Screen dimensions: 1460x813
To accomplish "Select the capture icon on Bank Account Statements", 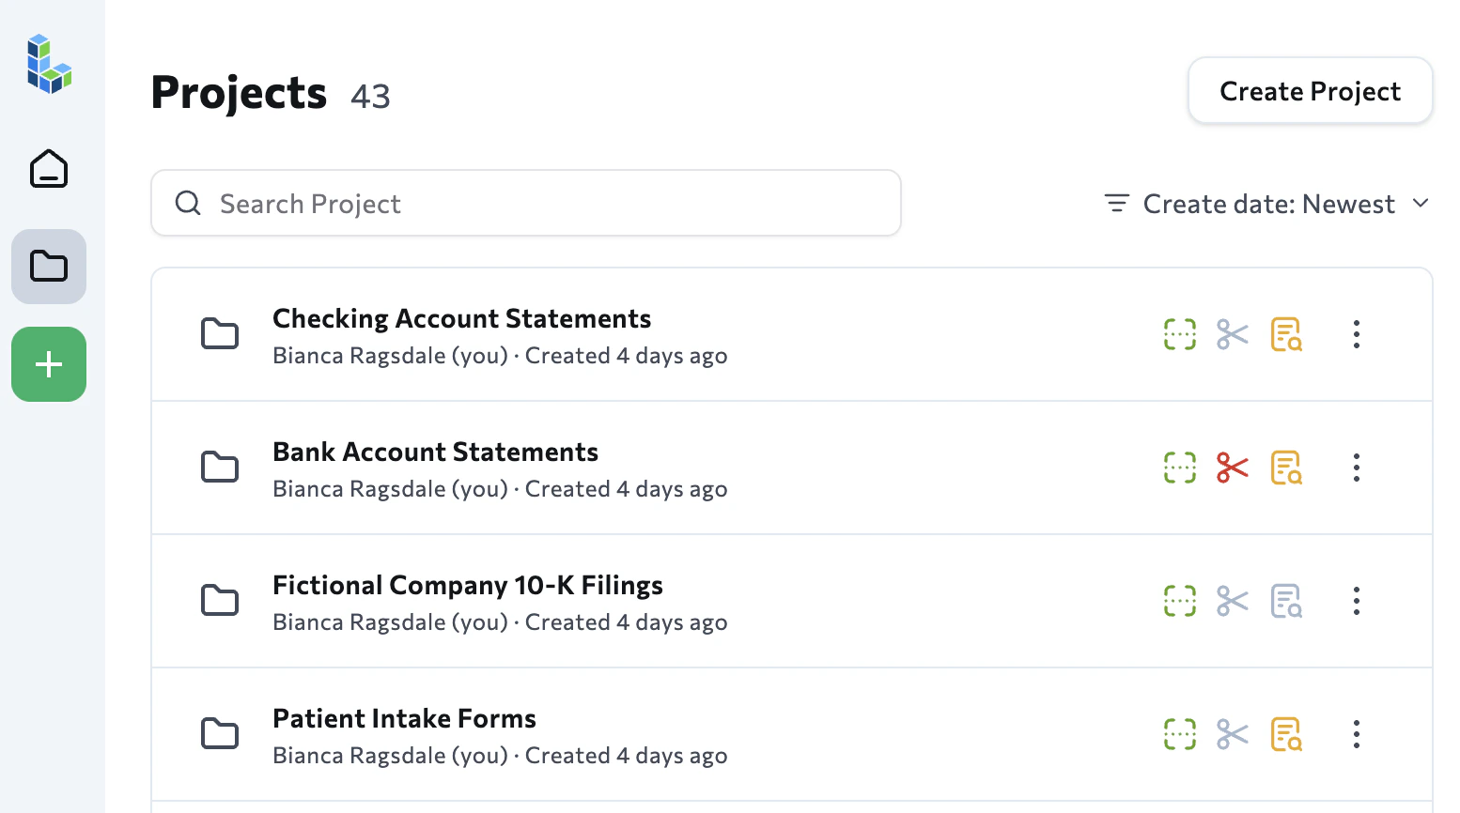I will click(x=1179, y=467).
